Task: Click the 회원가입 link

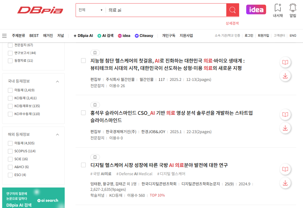Action: pyautogui.click(x=263, y=36)
